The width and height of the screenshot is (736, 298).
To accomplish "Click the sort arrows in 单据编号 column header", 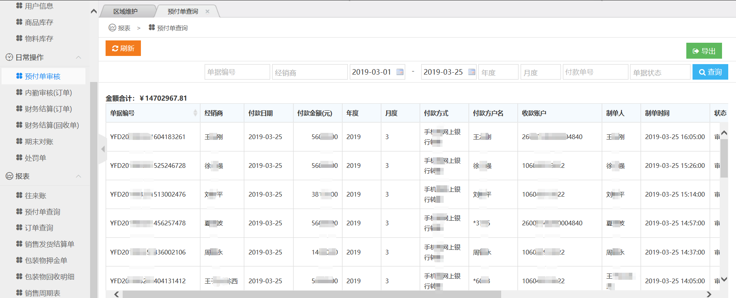I will pyautogui.click(x=195, y=113).
